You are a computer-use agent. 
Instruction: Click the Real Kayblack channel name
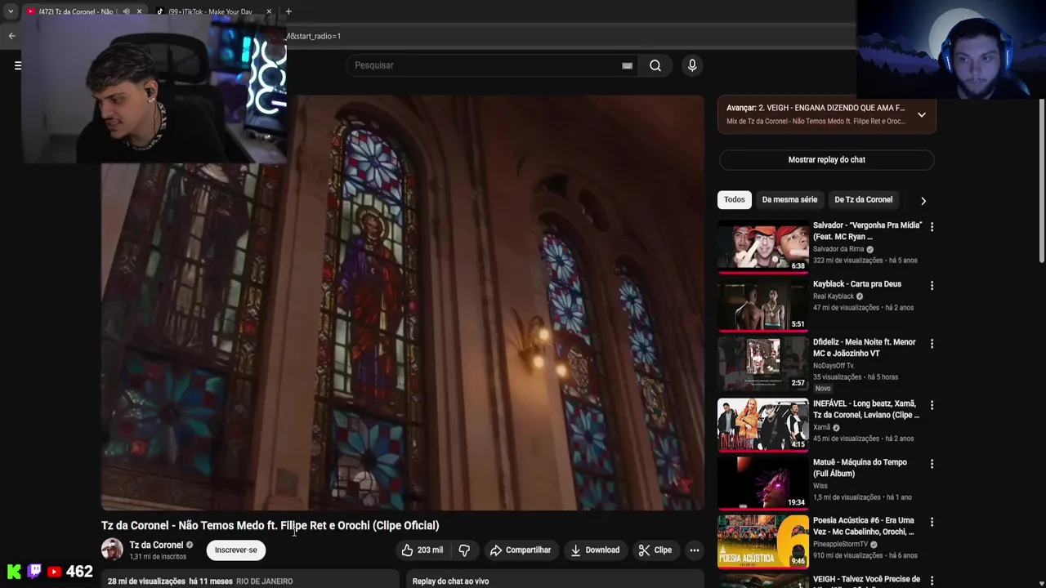coord(833,296)
